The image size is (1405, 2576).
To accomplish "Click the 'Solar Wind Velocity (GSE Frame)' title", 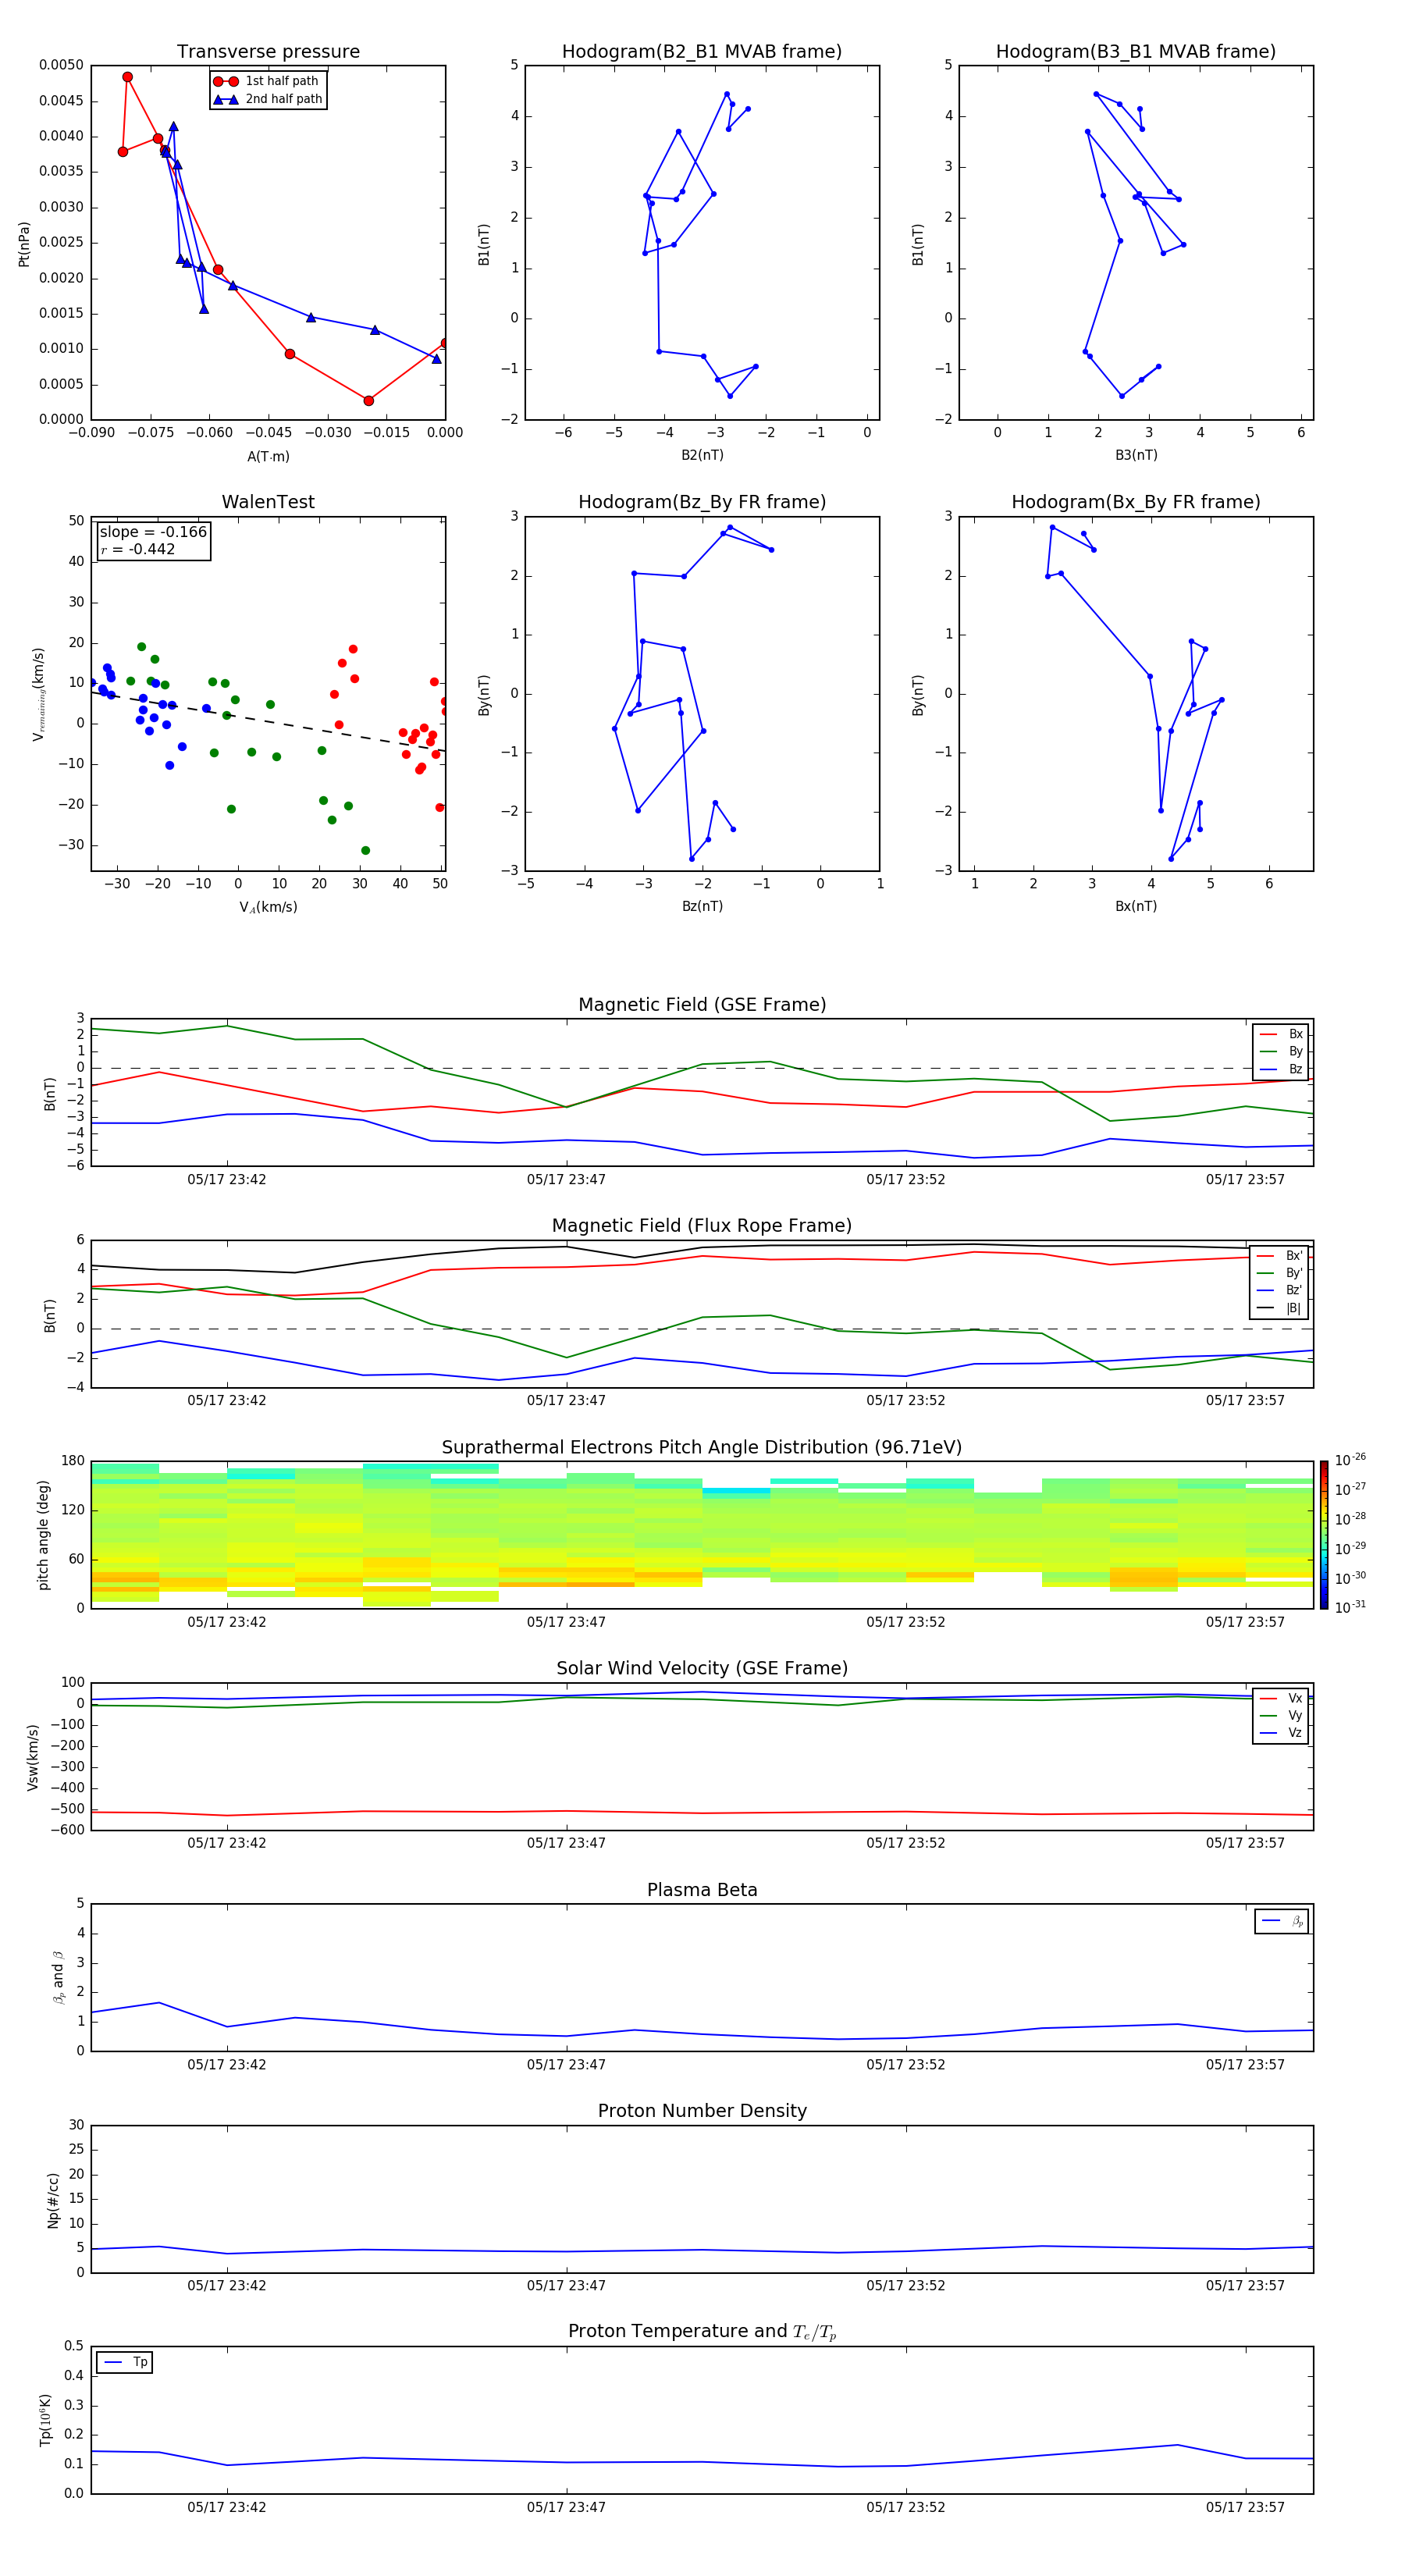I will point(702,1668).
